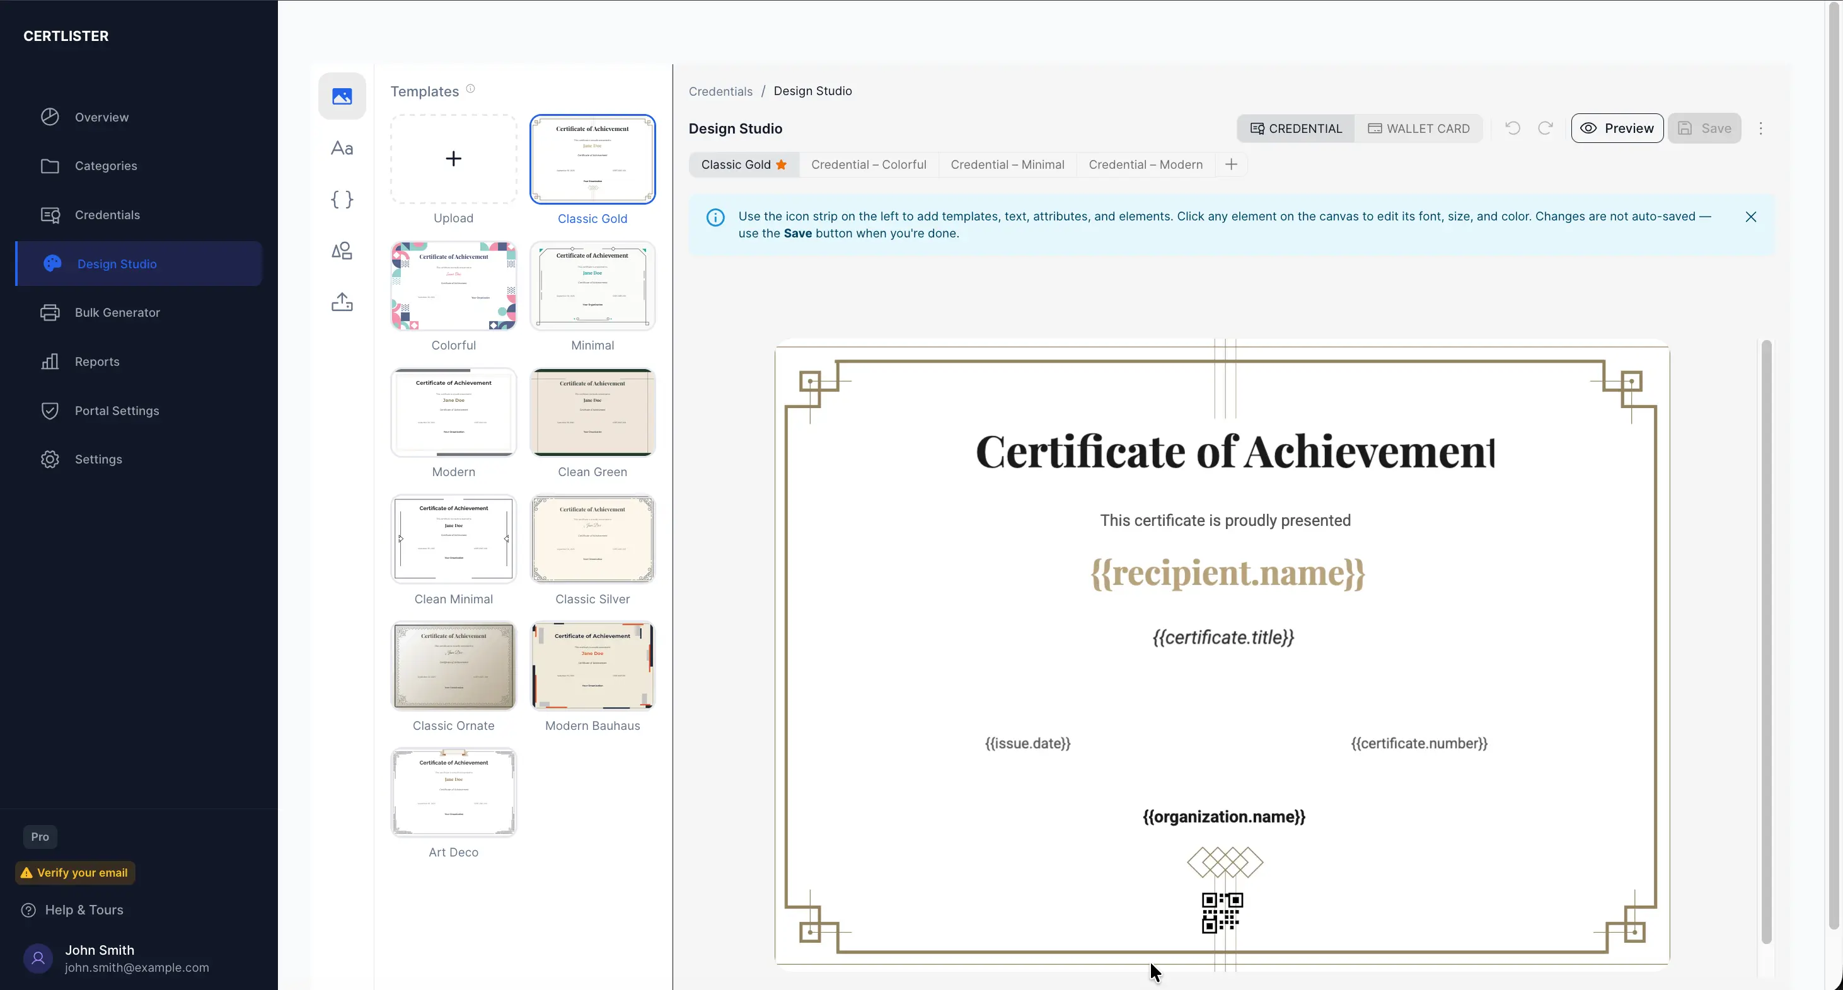Image resolution: width=1843 pixels, height=990 pixels.
Task: Select the Classic Silver template thumbnail
Action: click(x=592, y=539)
